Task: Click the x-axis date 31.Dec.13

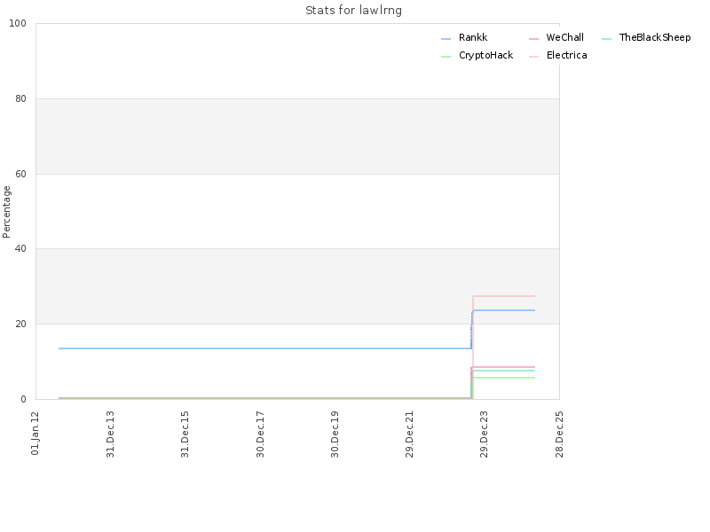Action: pos(110,434)
